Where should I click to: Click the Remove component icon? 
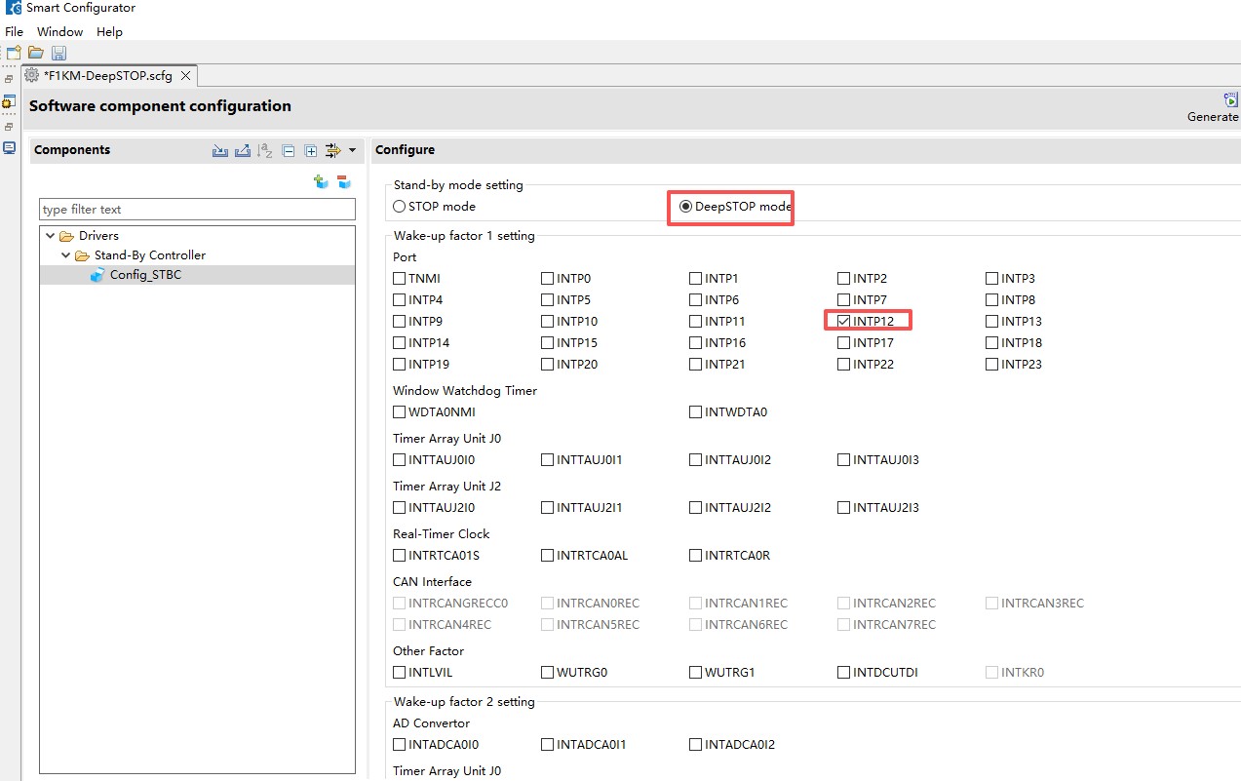pyautogui.click(x=343, y=181)
